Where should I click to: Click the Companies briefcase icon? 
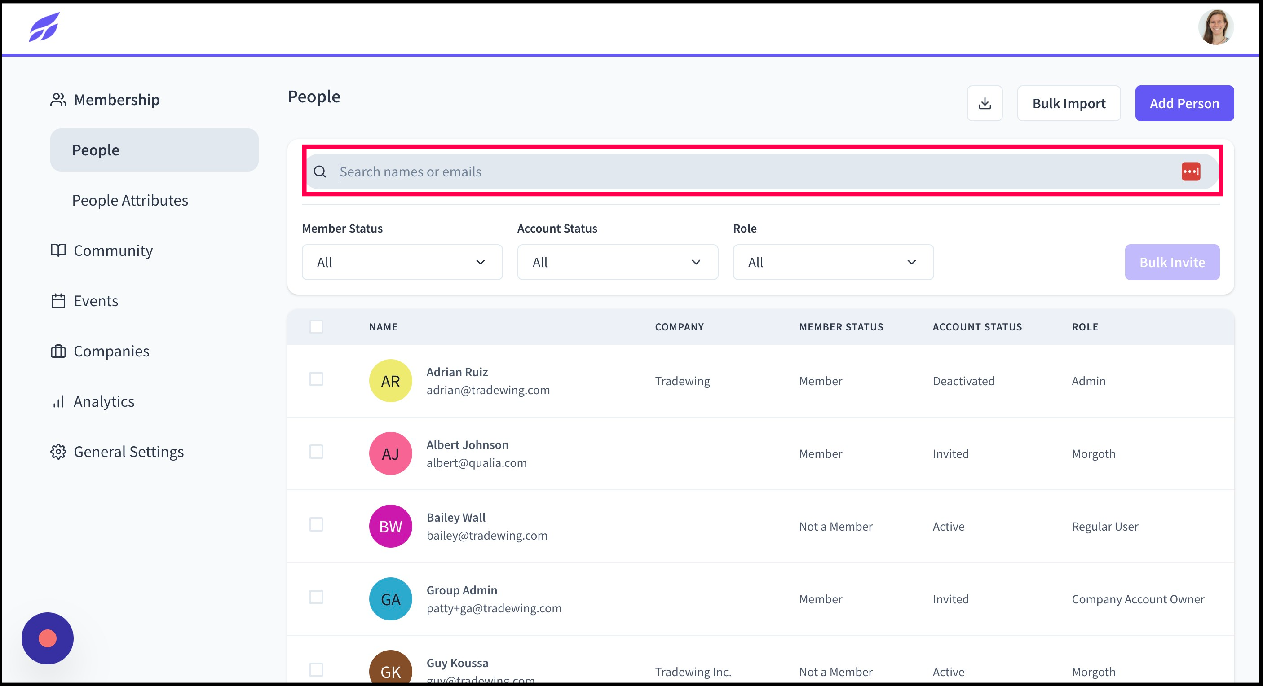(x=58, y=352)
